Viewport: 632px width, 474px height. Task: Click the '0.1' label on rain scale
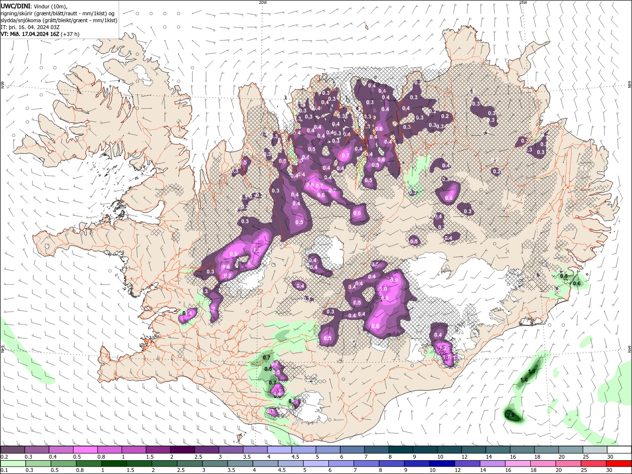pos(4,471)
